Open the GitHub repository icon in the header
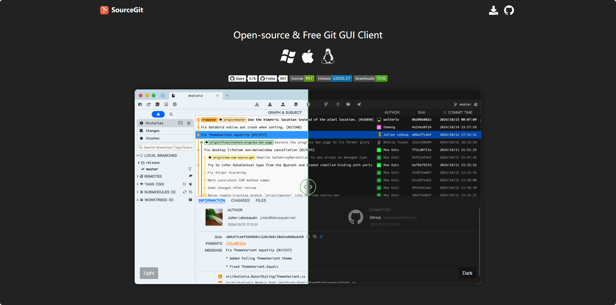This screenshot has height=305, width=616. coord(509,10)
